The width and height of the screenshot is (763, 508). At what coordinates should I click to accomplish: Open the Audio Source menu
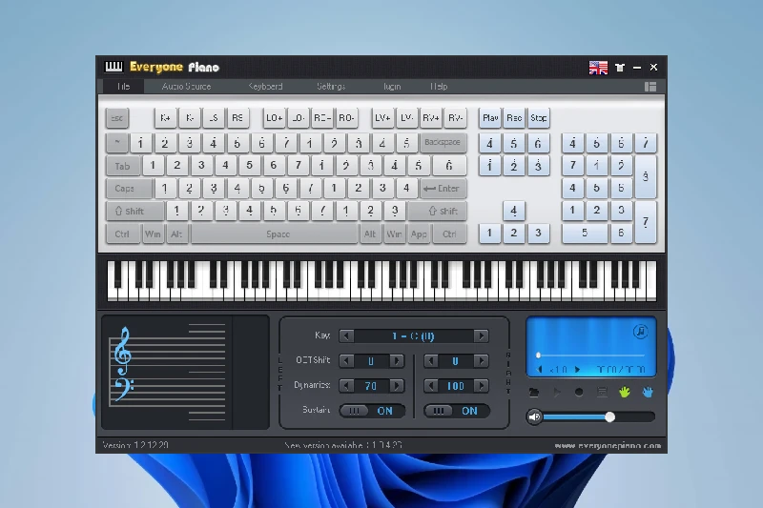pyautogui.click(x=186, y=87)
